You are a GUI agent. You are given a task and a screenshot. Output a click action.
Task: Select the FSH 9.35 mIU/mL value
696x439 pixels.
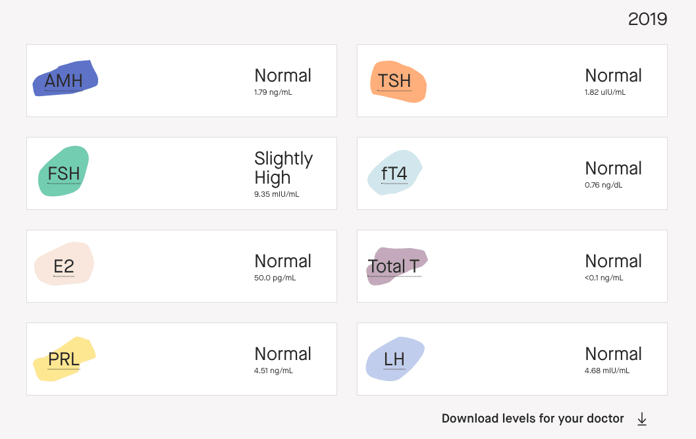coord(277,194)
